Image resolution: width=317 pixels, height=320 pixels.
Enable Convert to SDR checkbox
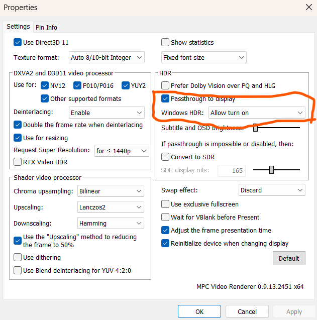click(165, 157)
